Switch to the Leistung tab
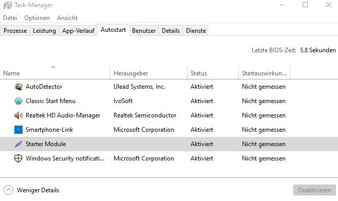338x201 pixels. [x=44, y=31]
